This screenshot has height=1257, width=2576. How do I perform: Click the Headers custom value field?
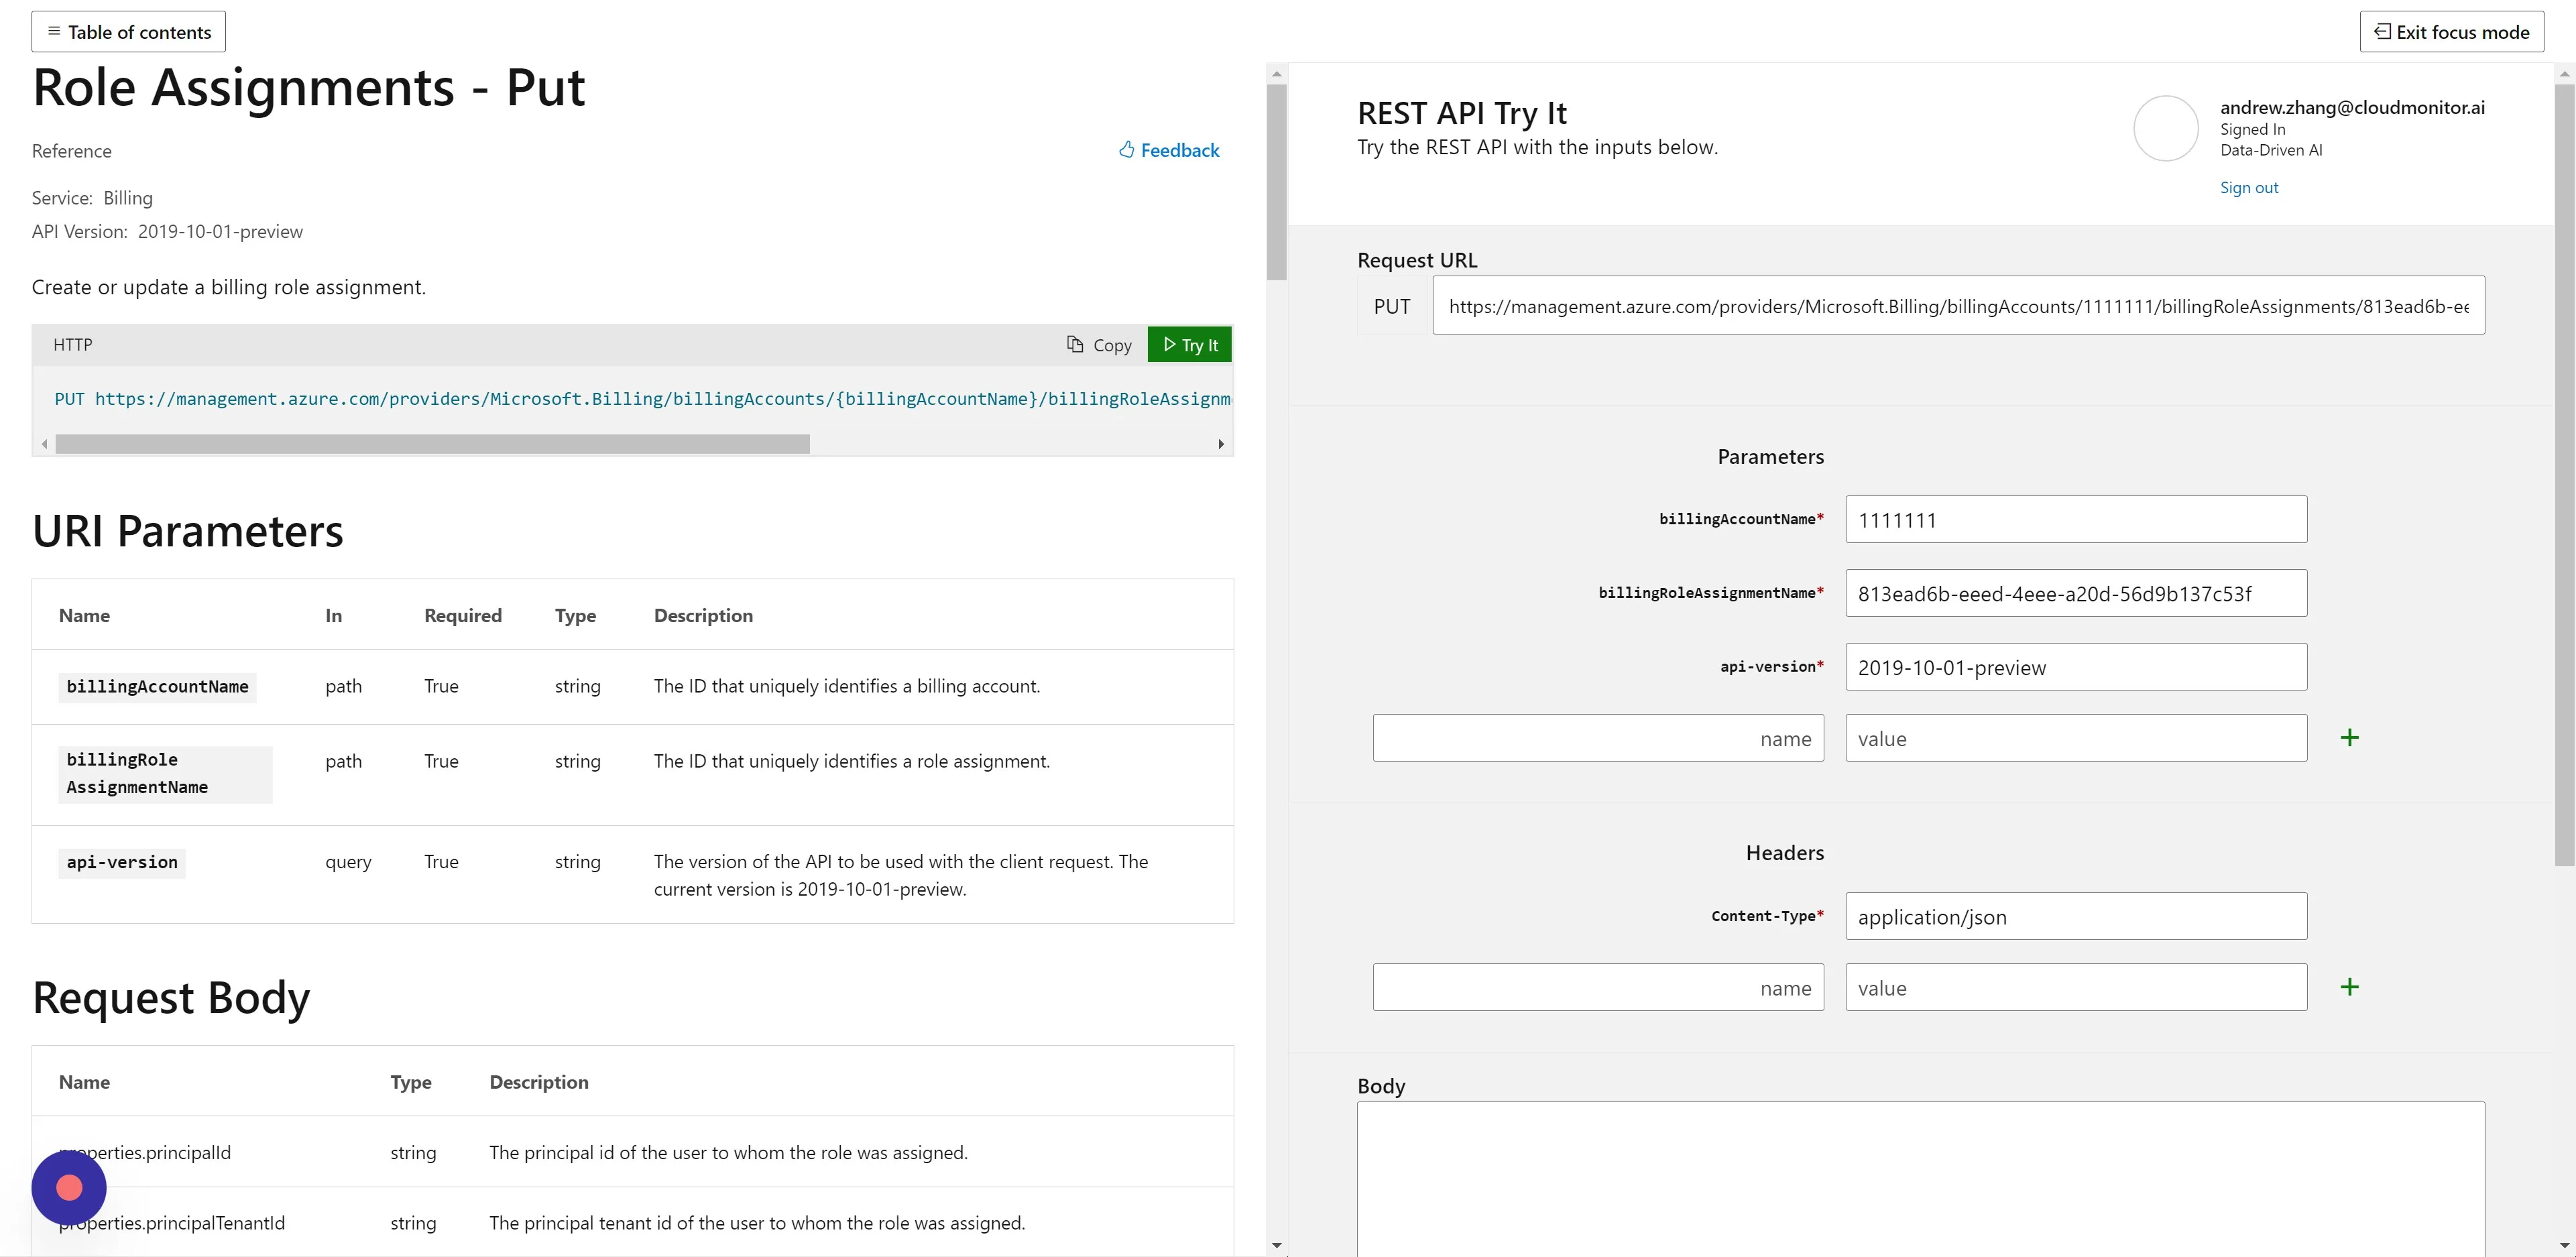2076,987
